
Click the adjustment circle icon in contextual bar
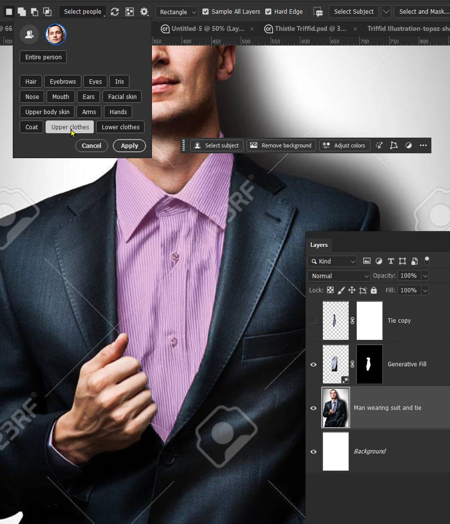(x=408, y=145)
